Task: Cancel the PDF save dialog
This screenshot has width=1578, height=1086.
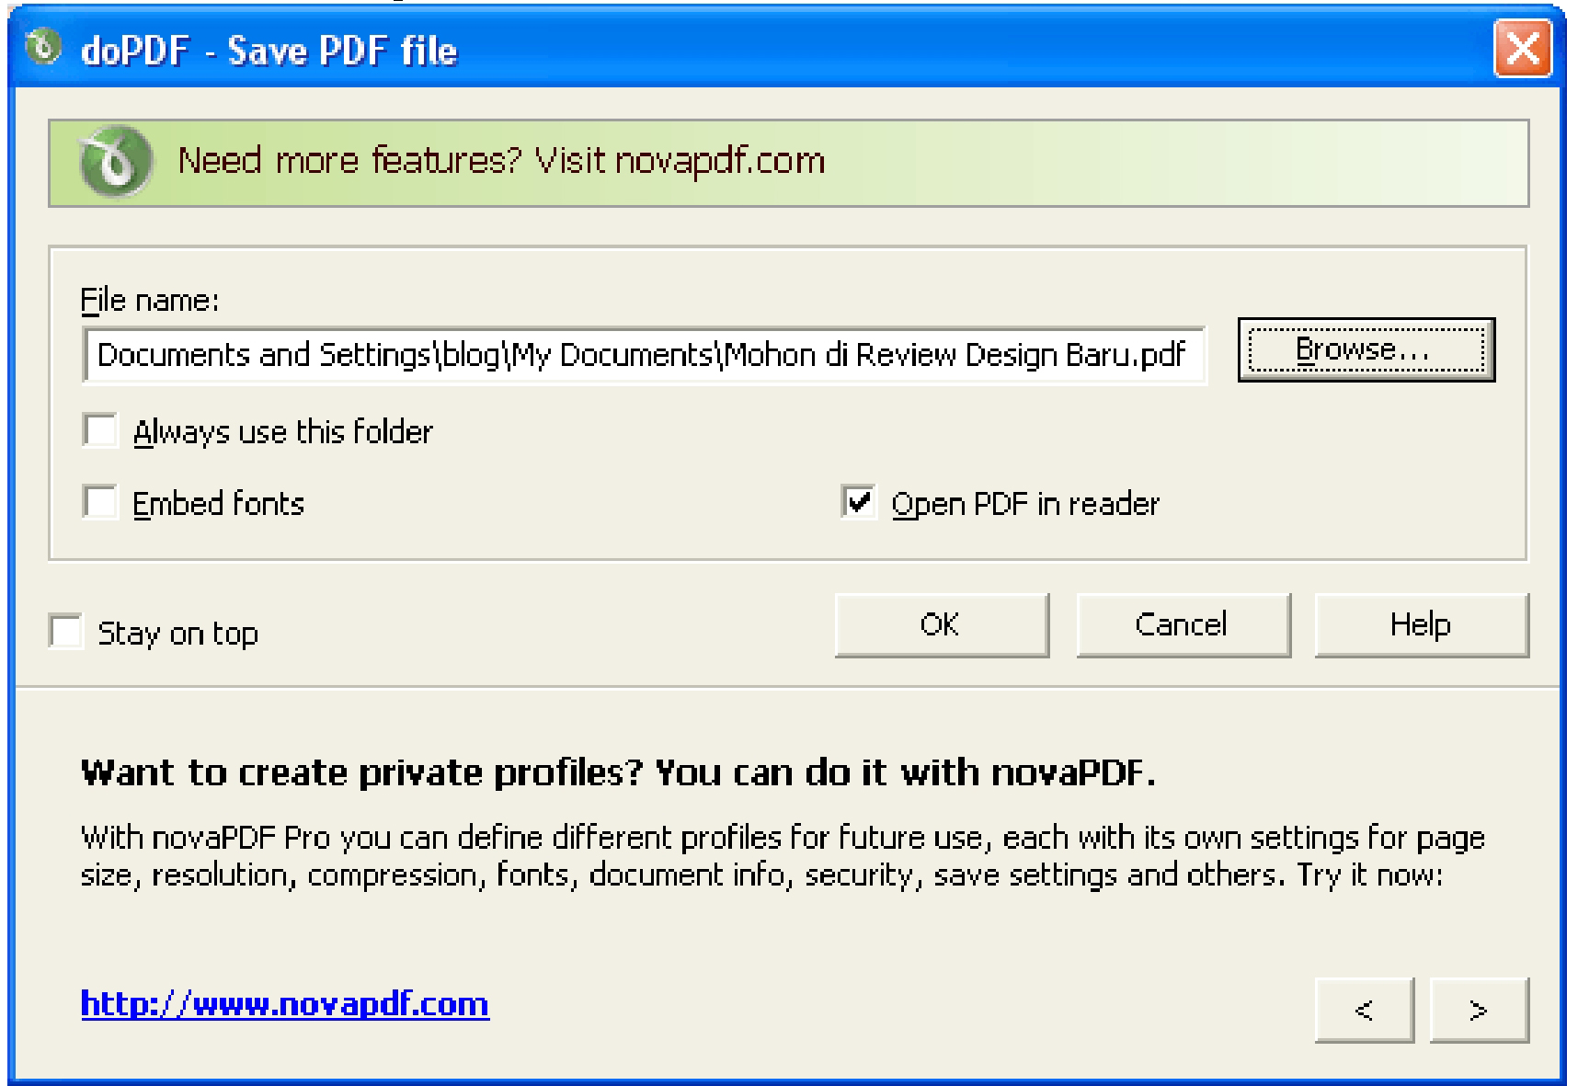Action: pos(1183,625)
